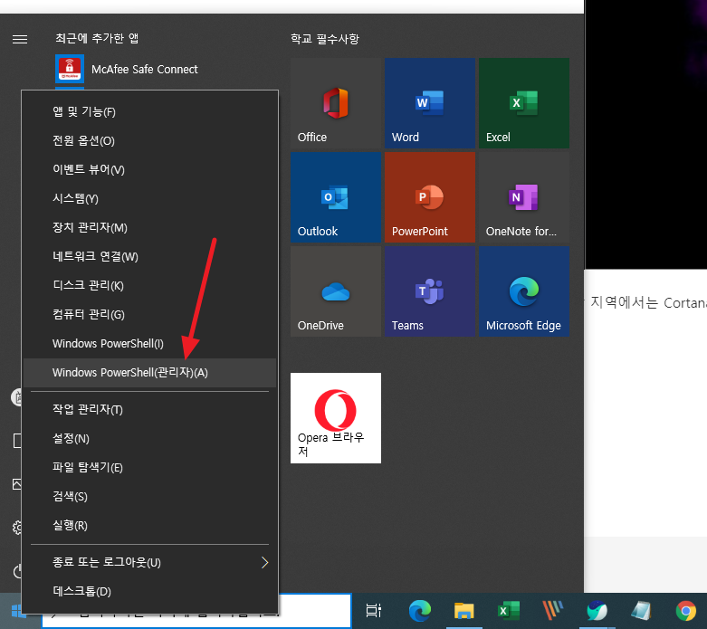Launch the PowerPoint tile

pyautogui.click(x=430, y=197)
